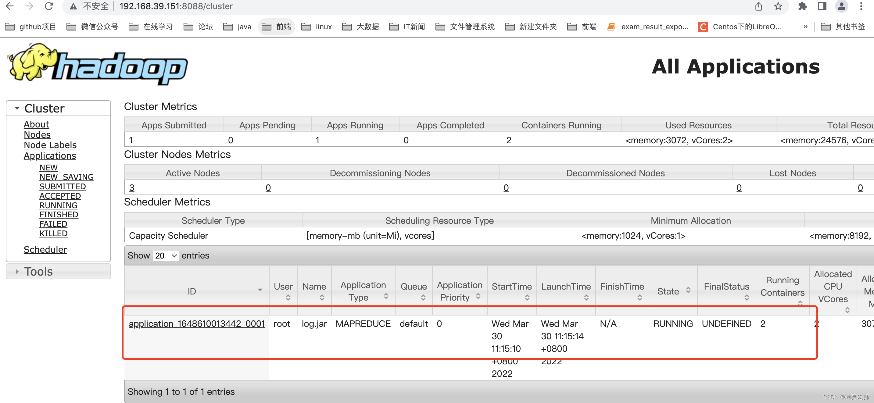Open the Show entries count dropdown
874x403 pixels.
click(166, 256)
